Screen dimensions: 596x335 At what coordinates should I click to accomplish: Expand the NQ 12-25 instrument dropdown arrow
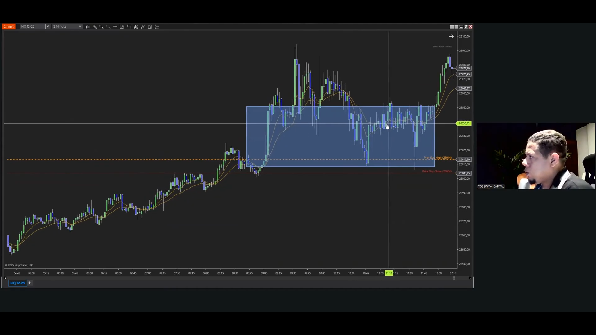48,27
